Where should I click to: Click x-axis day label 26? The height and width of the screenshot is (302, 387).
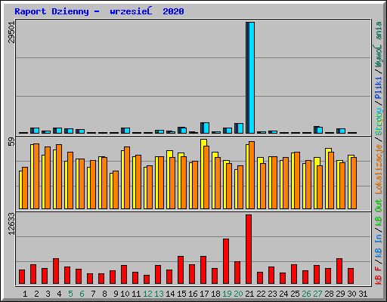point(306,294)
